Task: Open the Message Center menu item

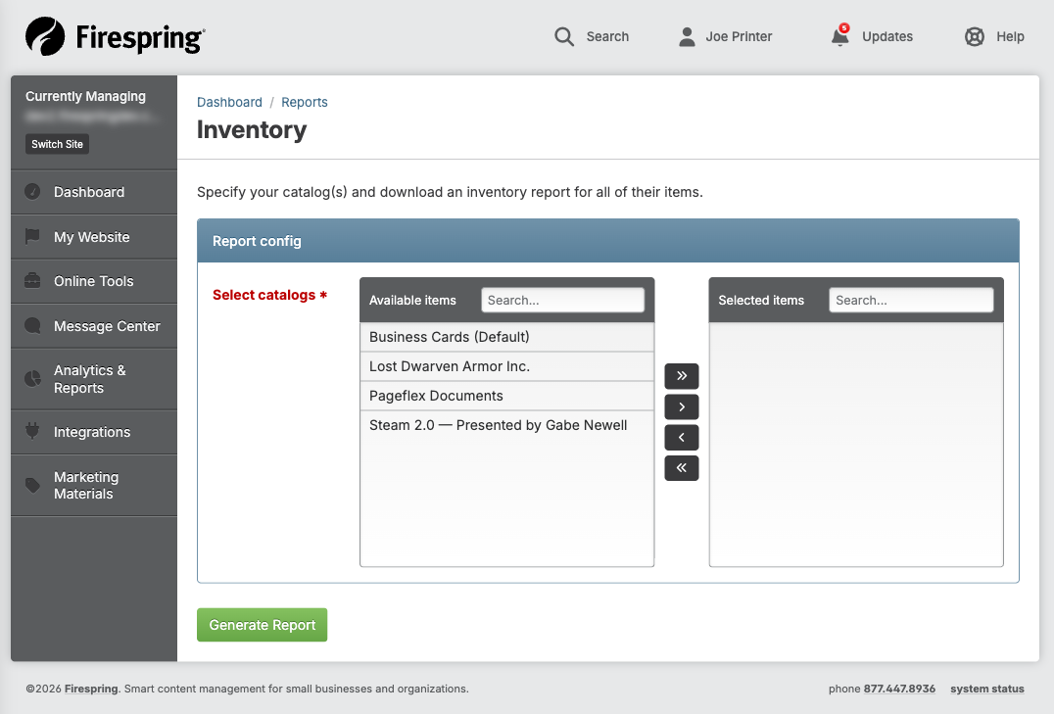Action: [x=94, y=326]
